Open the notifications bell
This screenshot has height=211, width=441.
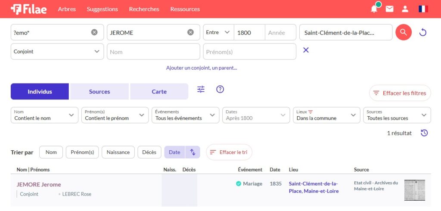click(374, 9)
